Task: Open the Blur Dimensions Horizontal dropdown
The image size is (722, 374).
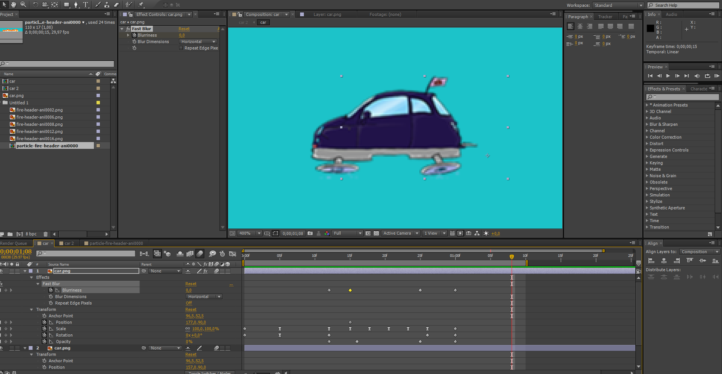Action: (199, 41)
